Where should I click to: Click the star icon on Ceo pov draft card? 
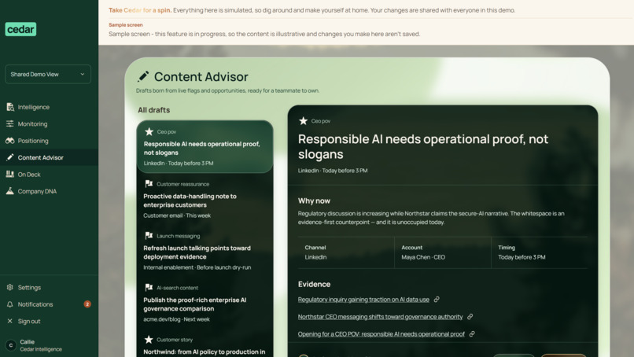coord(149,131)
